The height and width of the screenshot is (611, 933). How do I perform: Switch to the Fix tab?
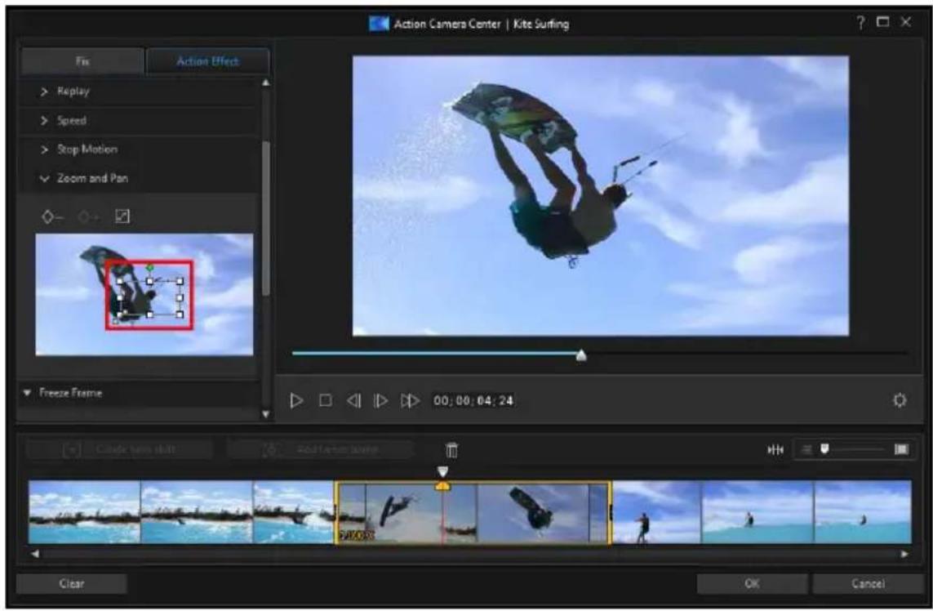(x=82, y=61)
